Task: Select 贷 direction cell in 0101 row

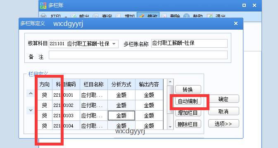Action: (45, 95)
